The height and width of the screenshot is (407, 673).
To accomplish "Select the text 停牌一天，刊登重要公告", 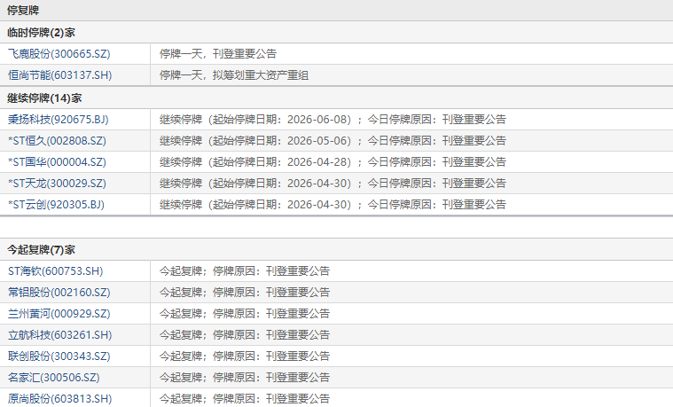I will [x=218, y=54].
